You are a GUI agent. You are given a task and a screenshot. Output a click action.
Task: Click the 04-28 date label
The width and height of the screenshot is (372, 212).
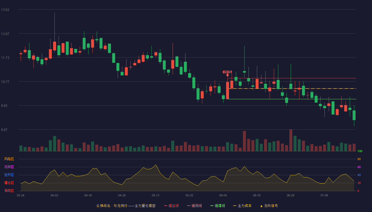click(122, 195)
